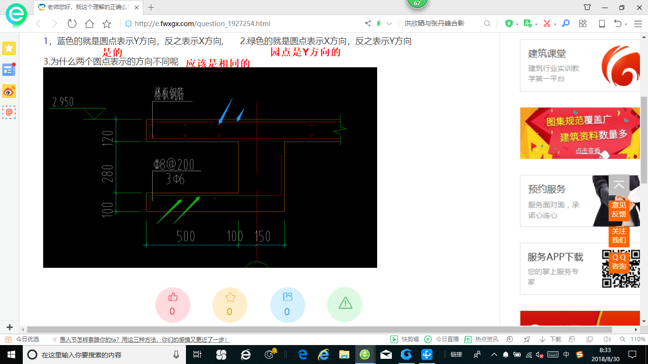Expand the translate icon dropdown arrow
The width and height of the screenshot is (648, 364).
point(536,24)
